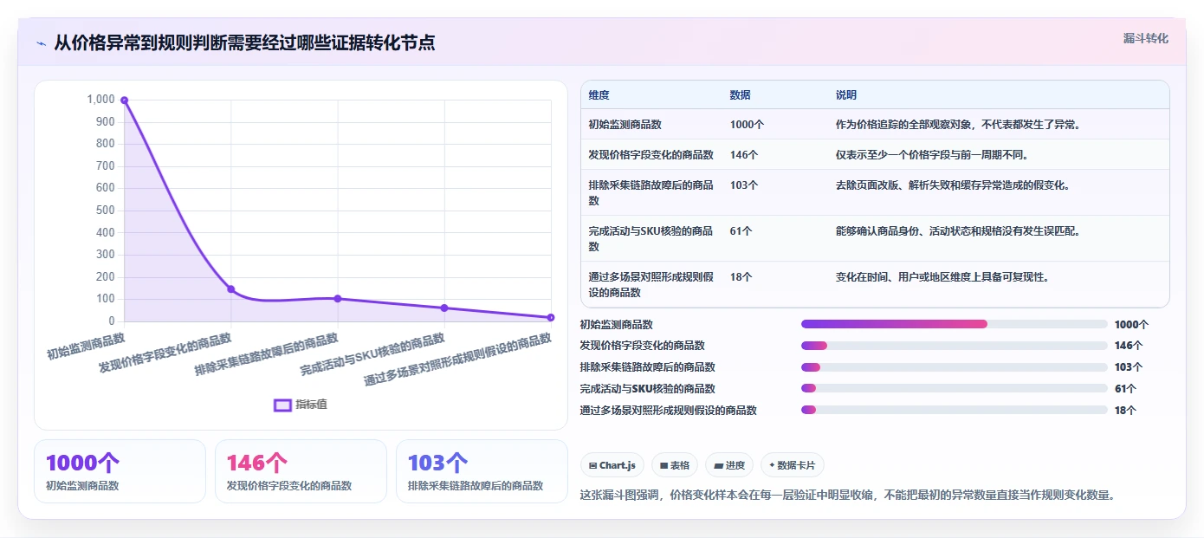Click table cell 通过多场景对照形成规则假设的商品数
Viewport: 1204px width, 538px height.
pyautogui.click(x=651, y=284)
